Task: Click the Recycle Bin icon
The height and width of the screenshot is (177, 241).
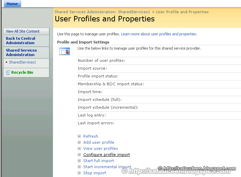Action: (x=8, y=72)
